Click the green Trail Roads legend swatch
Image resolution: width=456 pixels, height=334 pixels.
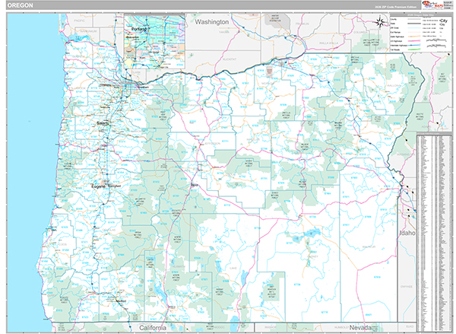[x=414, y=49]
